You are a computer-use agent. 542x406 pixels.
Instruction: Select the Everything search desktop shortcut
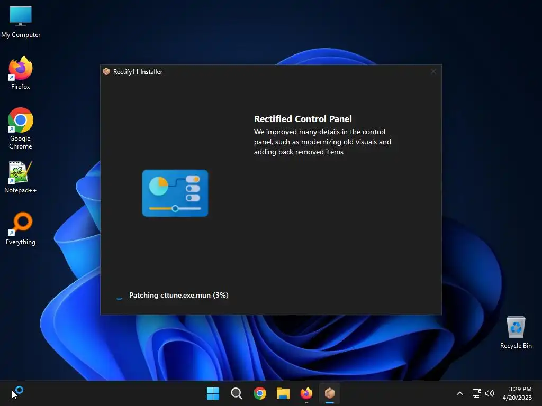click(21, 228)
